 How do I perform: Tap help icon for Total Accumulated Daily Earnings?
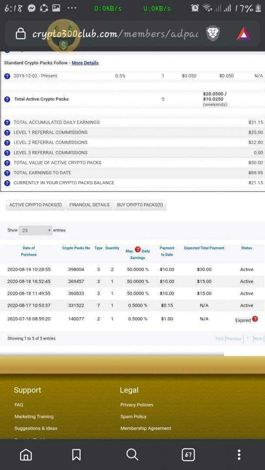pyautogui.click(x=7, y=123)
